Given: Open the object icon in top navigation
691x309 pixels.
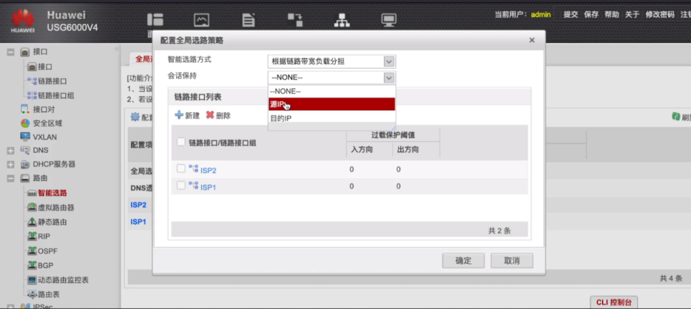Looking at the screenshot, I should tap(295, 20).
